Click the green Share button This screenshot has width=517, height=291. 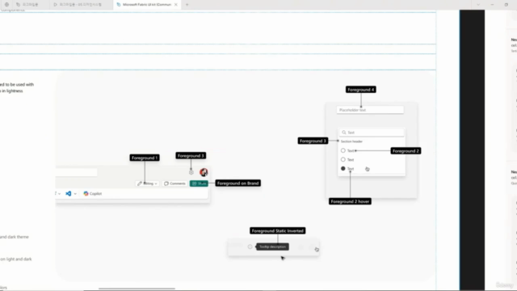click(199, 183)
